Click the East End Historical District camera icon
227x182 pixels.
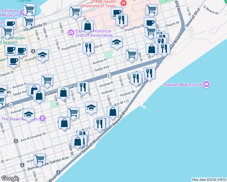click(x=71, y=32)
